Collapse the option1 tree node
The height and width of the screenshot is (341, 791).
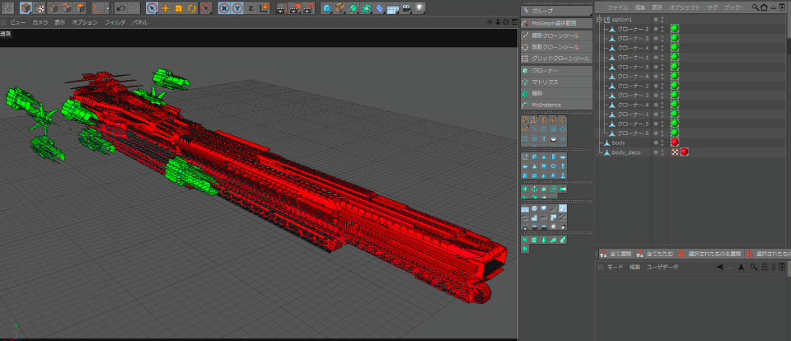click(x=599, y=19)
